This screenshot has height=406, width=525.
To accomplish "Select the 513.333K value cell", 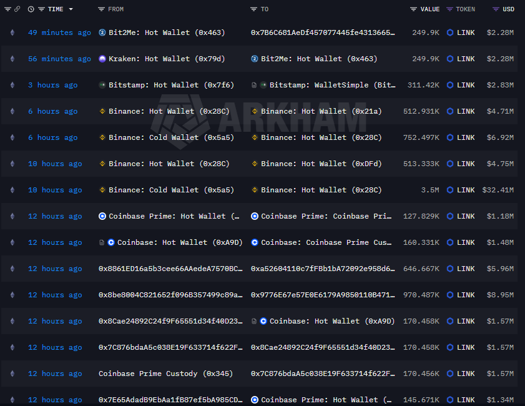I will [x=421, y=164].
